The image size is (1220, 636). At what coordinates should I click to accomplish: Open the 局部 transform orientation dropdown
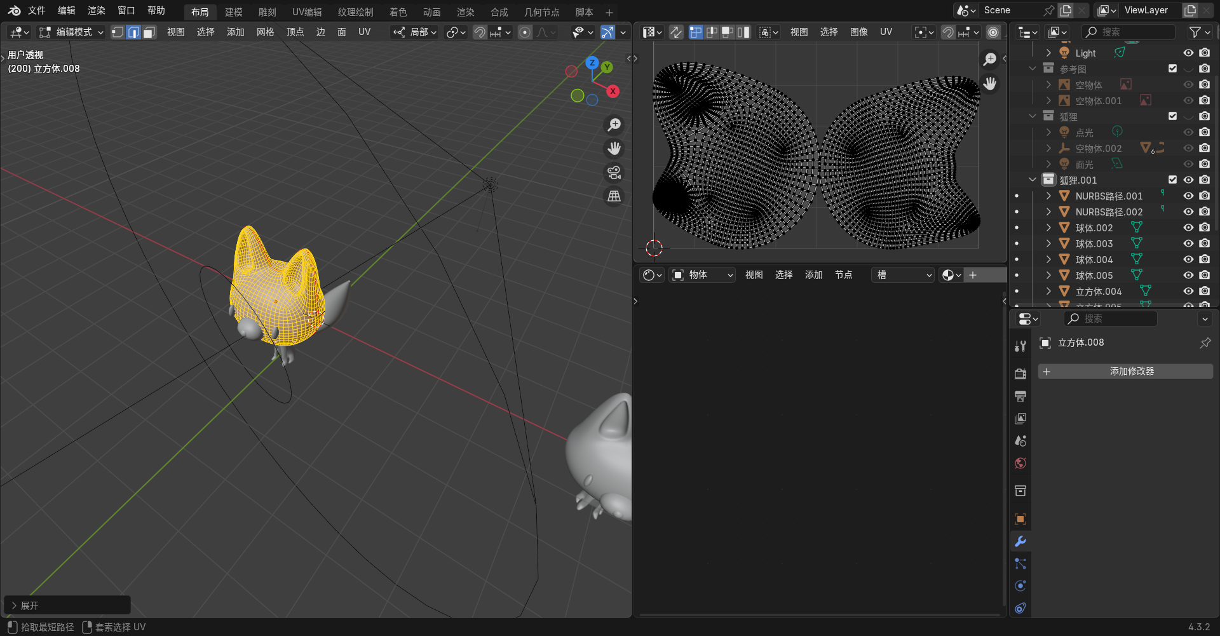tap(415, 32)
